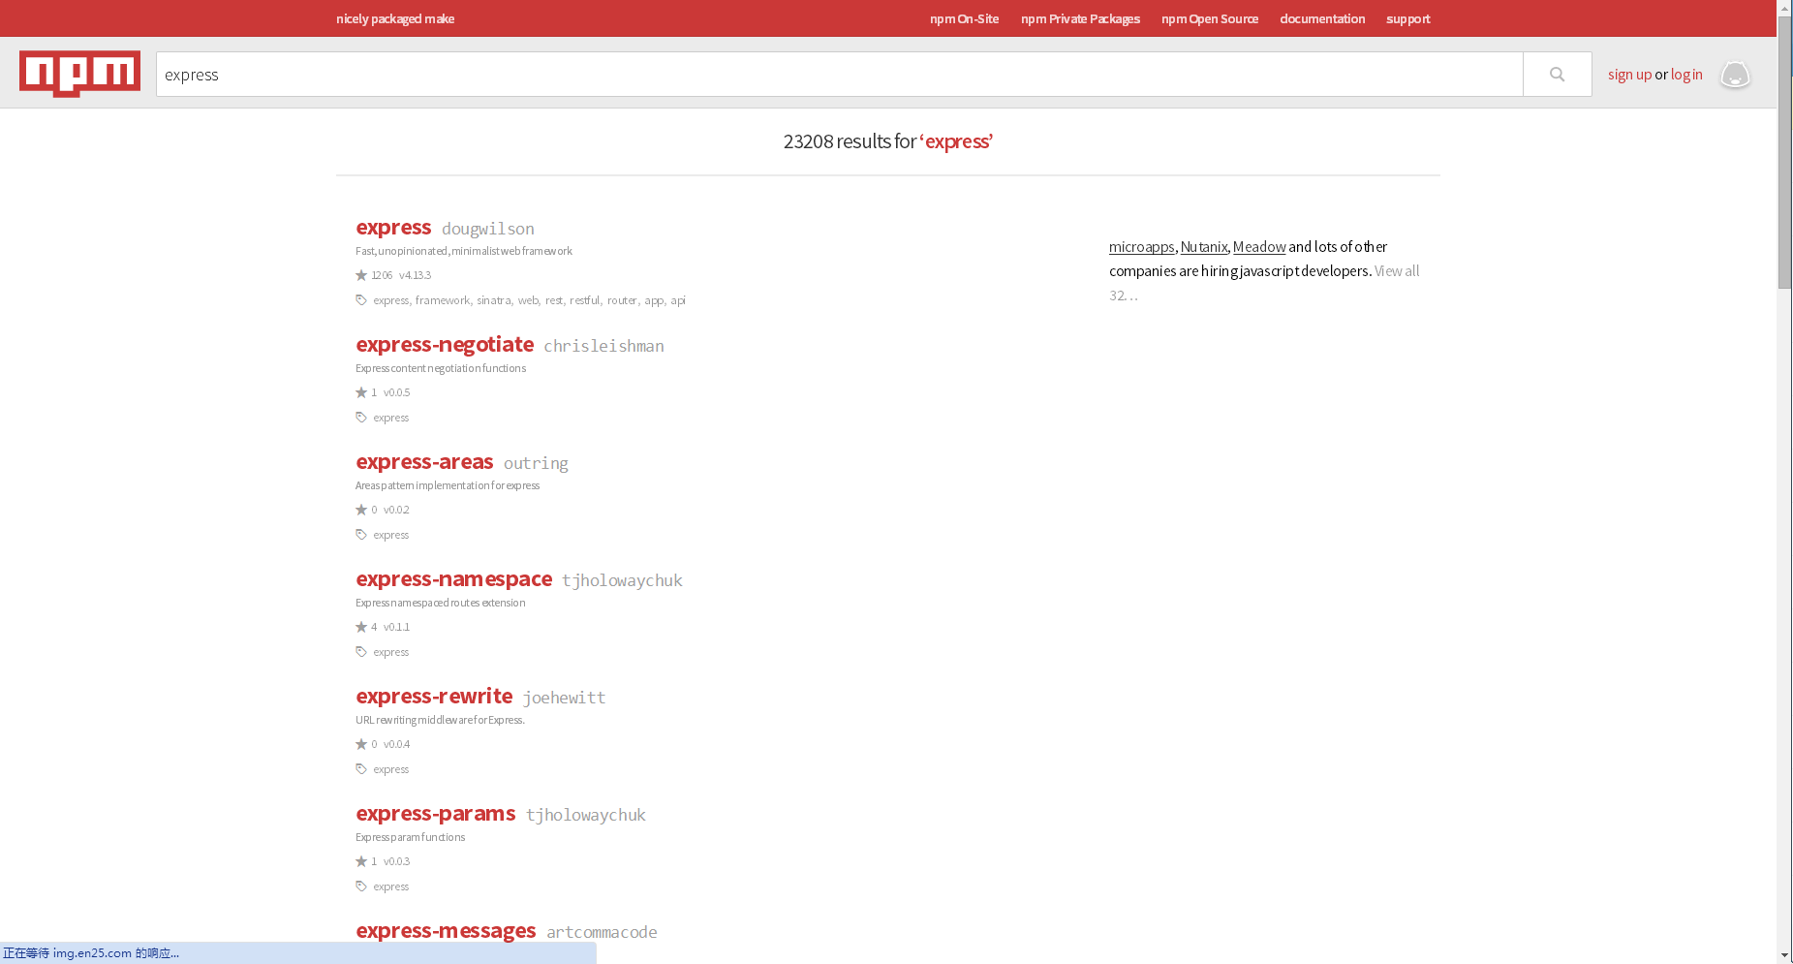The height and width of the screenshot is (964, 1793).
Task: View tjholowaychuk profile beside express-params
Action: point(586,815)
